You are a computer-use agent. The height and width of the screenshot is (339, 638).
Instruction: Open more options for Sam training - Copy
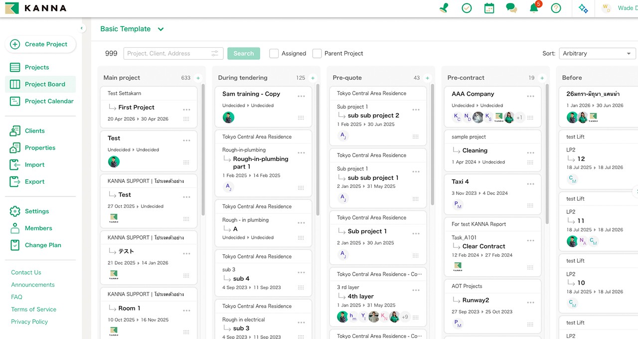tap(301, 96)
